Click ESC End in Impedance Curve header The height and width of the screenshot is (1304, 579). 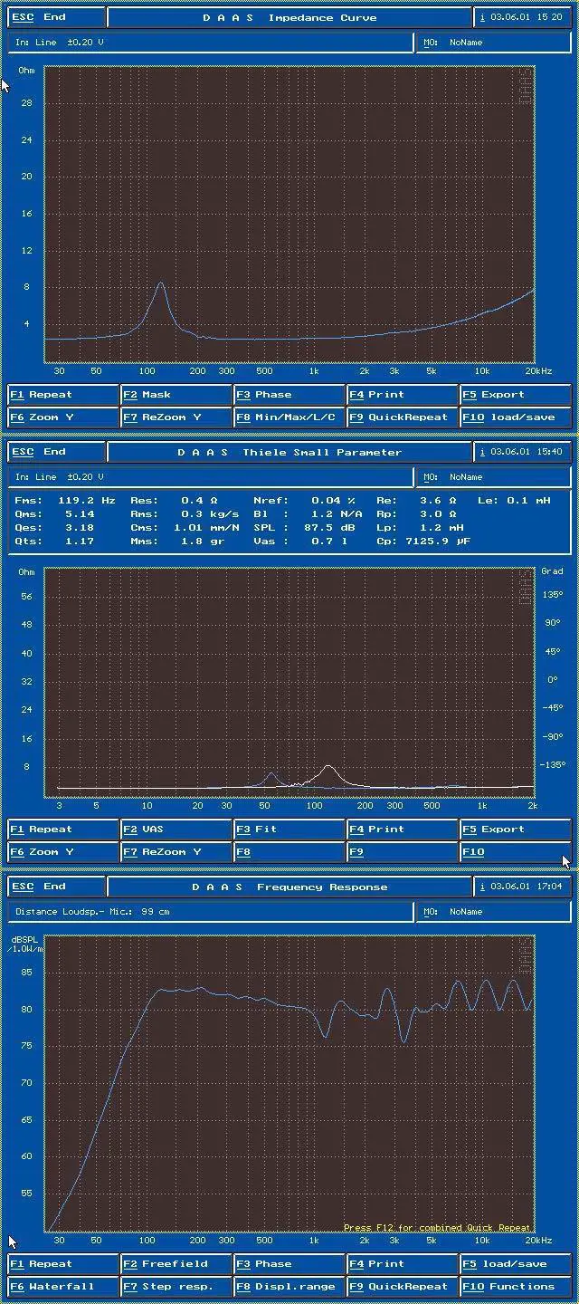[56, 18]
